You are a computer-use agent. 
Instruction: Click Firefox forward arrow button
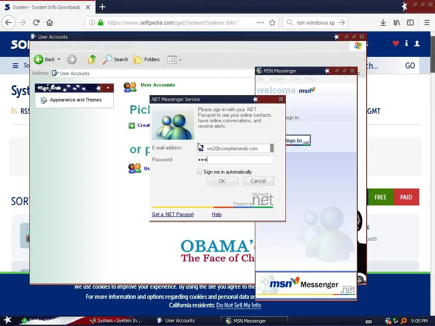pos(23,22)
